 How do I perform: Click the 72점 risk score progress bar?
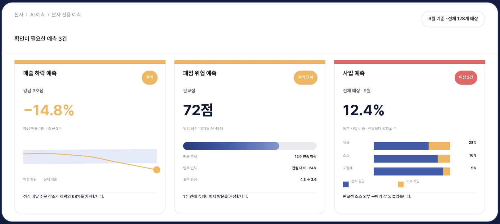250,146
